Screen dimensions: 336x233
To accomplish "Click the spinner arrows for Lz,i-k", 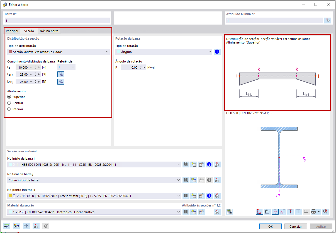I will click(x=35, y=75).
